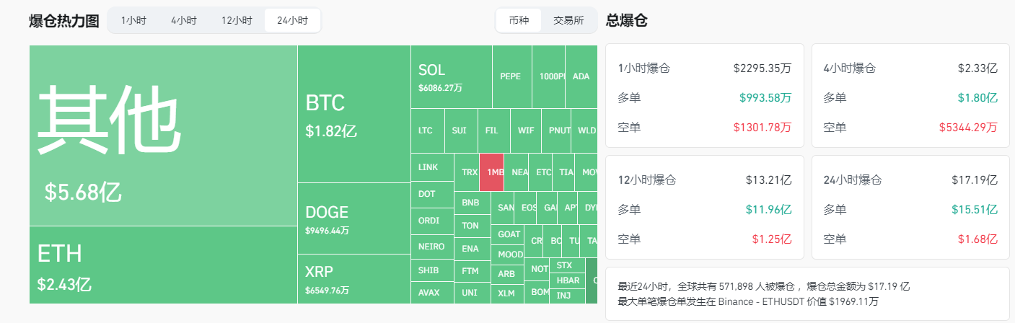This screenshot has width=1015, height=323.
Task: Toggle heatmap view to 币种
Action: 519,20
